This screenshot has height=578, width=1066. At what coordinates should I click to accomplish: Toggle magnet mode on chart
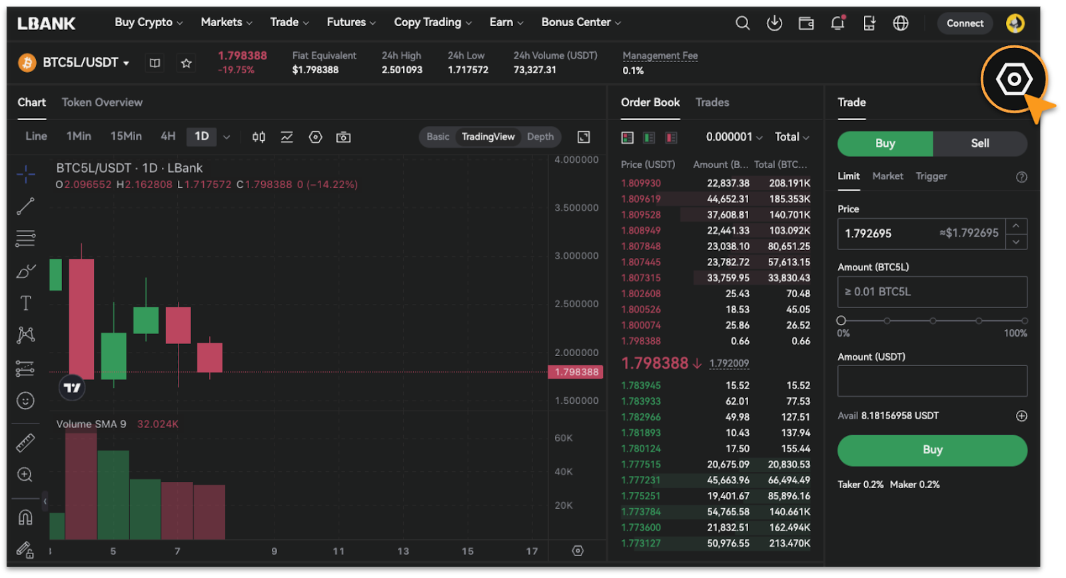[25, 517]
